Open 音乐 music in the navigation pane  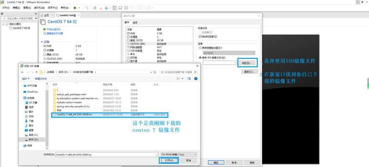point(29,126)
